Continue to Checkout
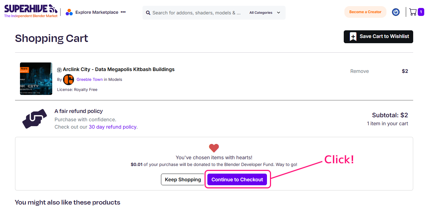 pyautogui.click(x=237, y=179)
